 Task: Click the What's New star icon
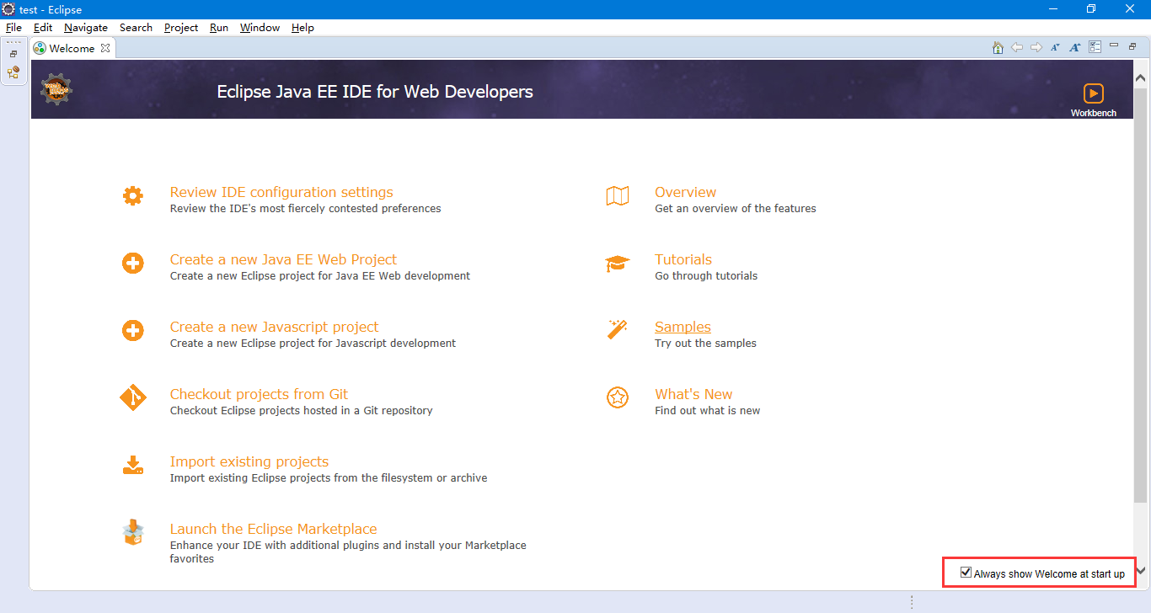(x=618, y=397)
